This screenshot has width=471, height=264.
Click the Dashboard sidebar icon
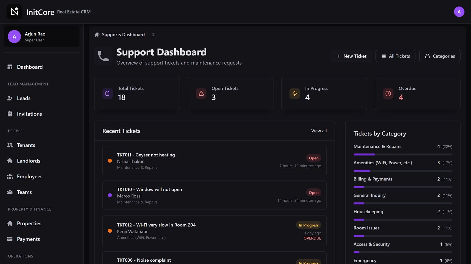[10, 67]
